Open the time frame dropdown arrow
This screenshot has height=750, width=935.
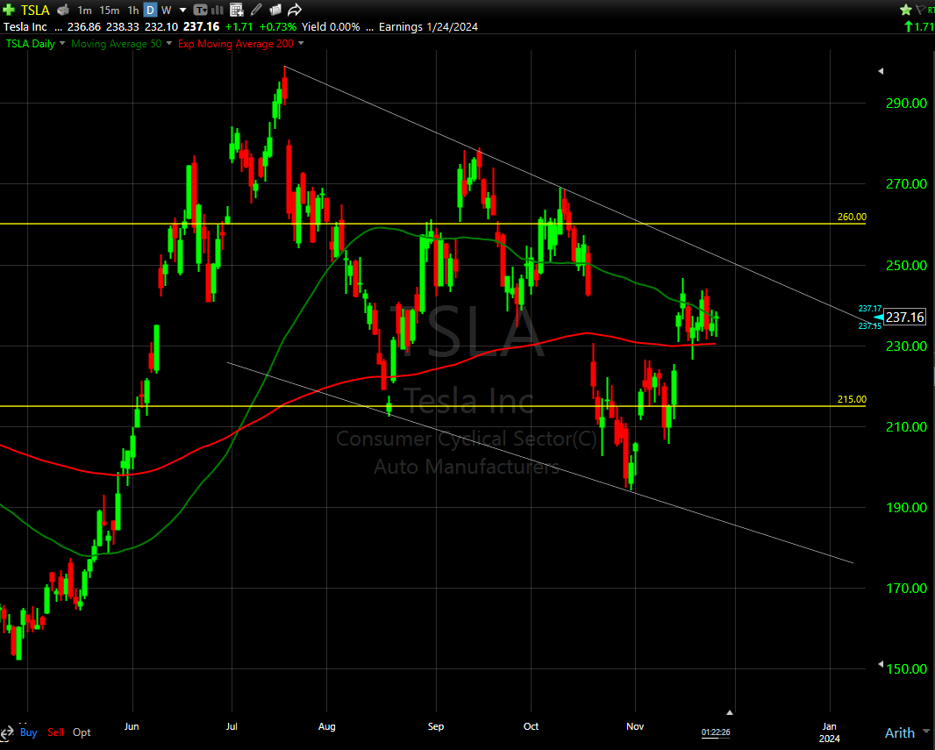click(183, 11)
